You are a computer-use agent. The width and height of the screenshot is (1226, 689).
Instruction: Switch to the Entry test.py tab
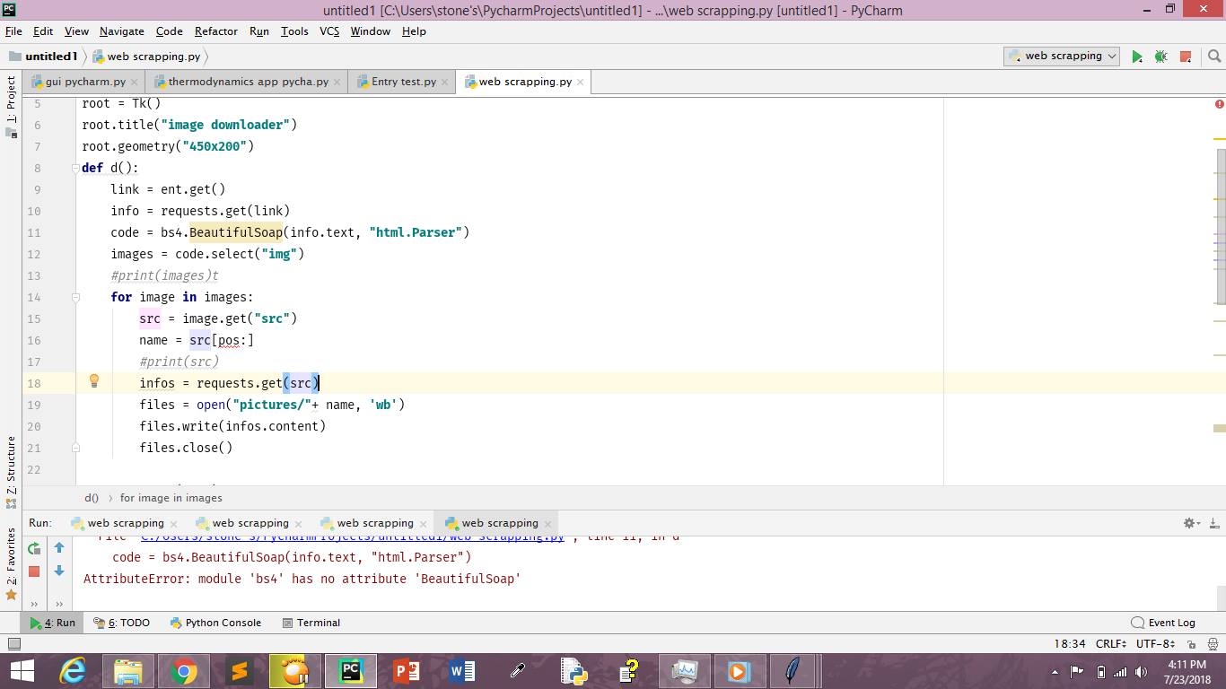(x=404, y=82)
